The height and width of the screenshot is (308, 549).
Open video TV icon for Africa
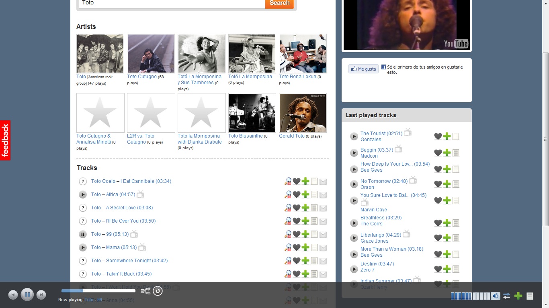point(140,194)
